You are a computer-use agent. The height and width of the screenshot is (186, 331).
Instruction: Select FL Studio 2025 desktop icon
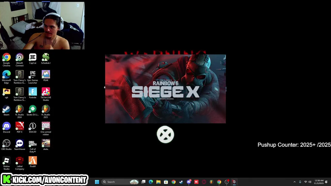click(46, 112)
